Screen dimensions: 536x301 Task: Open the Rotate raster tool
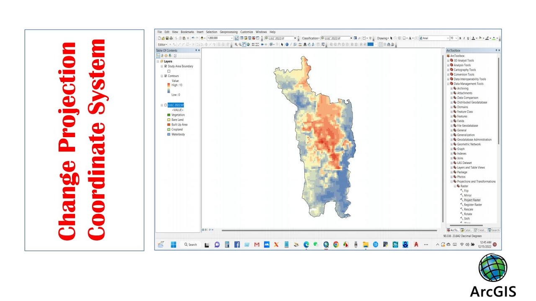pos(468,214)
